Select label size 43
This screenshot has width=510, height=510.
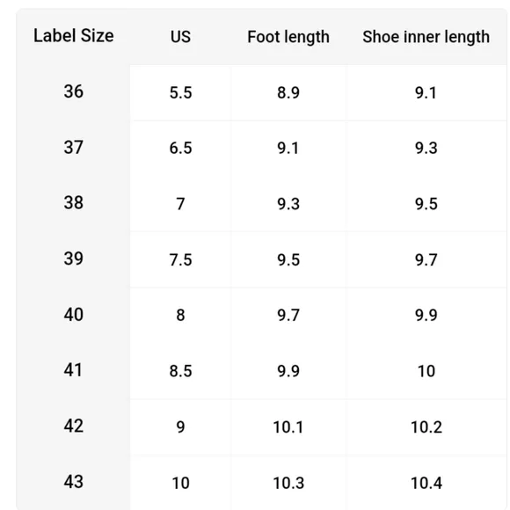pos(74,482)
